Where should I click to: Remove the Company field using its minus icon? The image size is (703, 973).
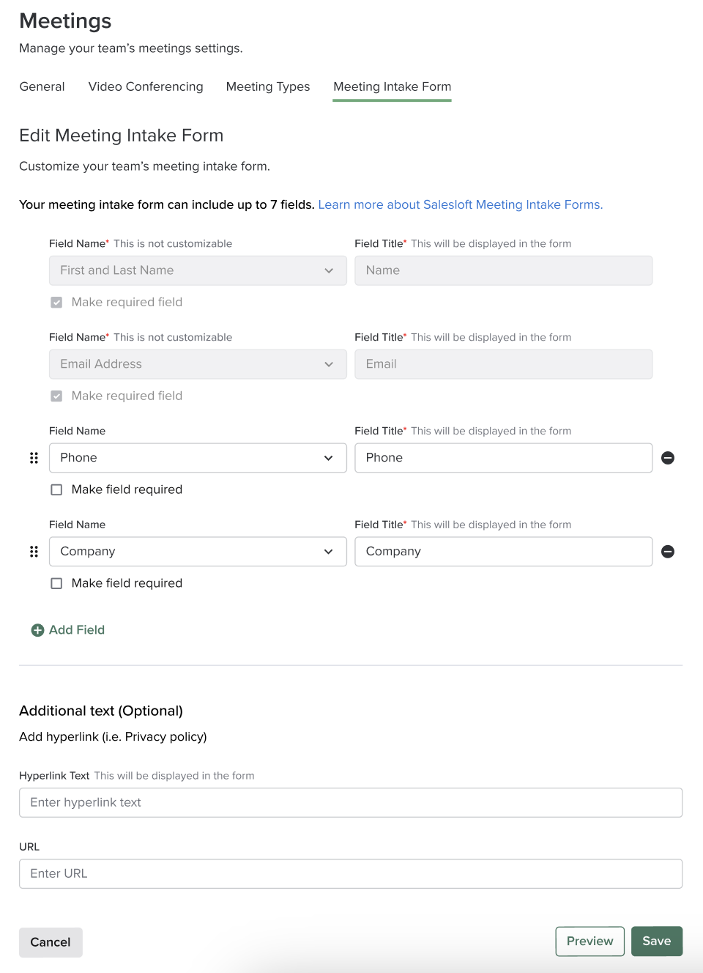(x=668, y=552)
